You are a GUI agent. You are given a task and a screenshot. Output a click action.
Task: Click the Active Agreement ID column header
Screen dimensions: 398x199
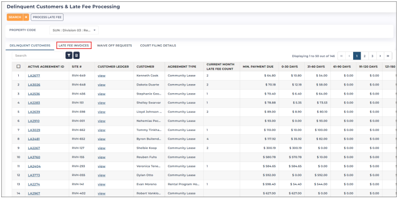[46, 66]
